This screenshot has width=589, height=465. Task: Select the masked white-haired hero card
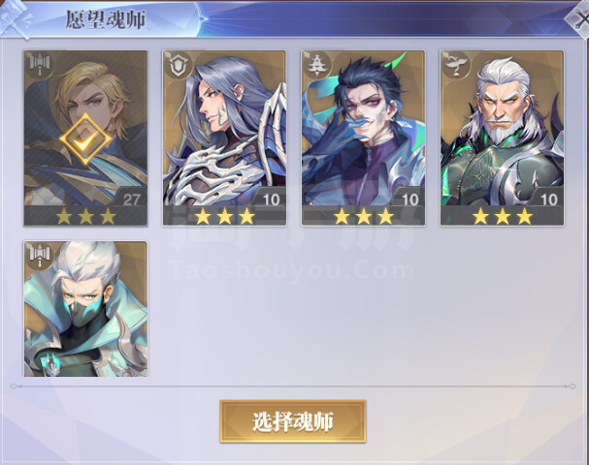(85, 309)
